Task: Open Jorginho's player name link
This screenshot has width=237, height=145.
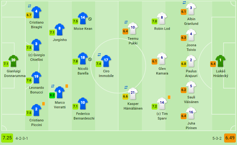Action: [59, 40]
